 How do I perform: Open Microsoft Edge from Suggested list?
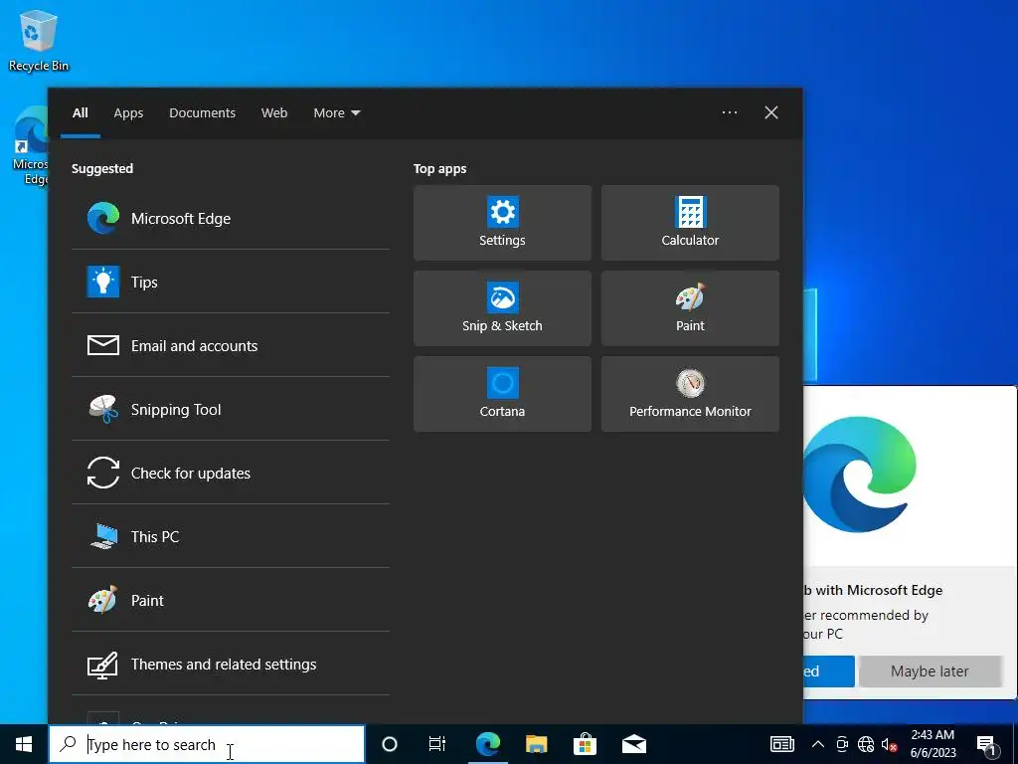point(231,218)
